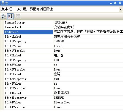The image size is (123, 112).
Task: Select the Edit1Property row name
Action: coord(28,41)
